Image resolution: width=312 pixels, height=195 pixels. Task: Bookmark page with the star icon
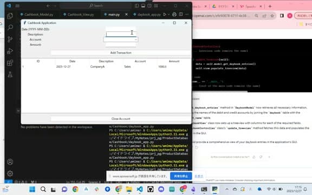(272, 16)
